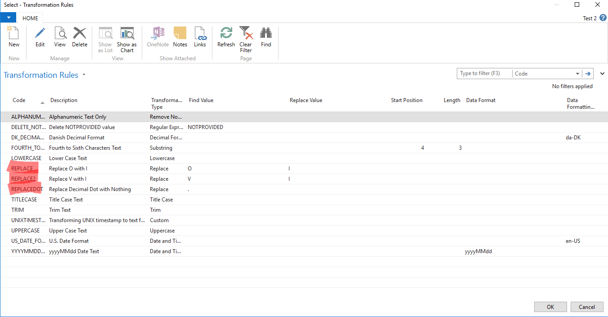Viewport: 608px width, 317px height.
Task: Click the Type to filter input field
Action: click(x=484, y=74)
